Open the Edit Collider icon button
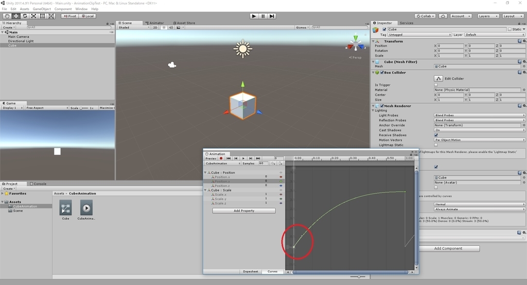 click(438, 79)
